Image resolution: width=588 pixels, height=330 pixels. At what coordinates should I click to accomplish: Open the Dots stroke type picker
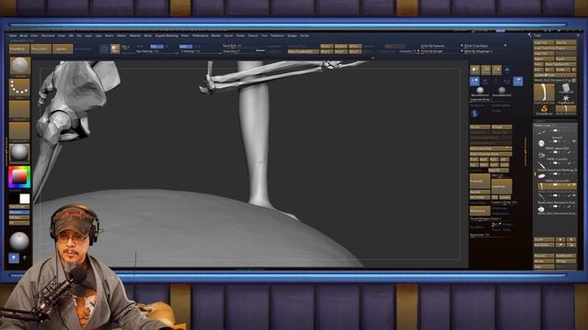pyautogui.click(x=19, y=88)
